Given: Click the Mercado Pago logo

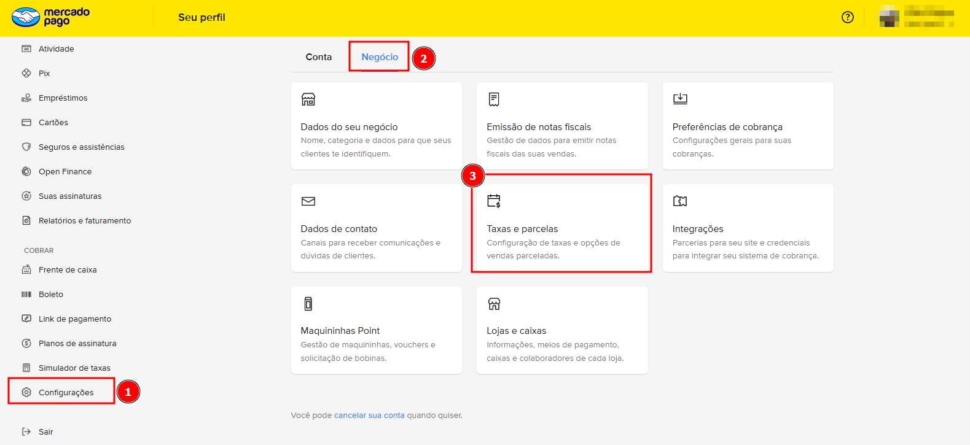Looking at the screenshot, I should (51, 17).
